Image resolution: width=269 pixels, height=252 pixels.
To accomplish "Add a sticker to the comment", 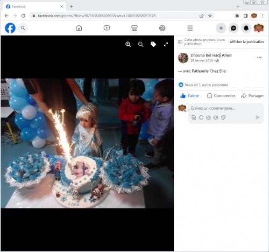I will [x=223, y=117].
